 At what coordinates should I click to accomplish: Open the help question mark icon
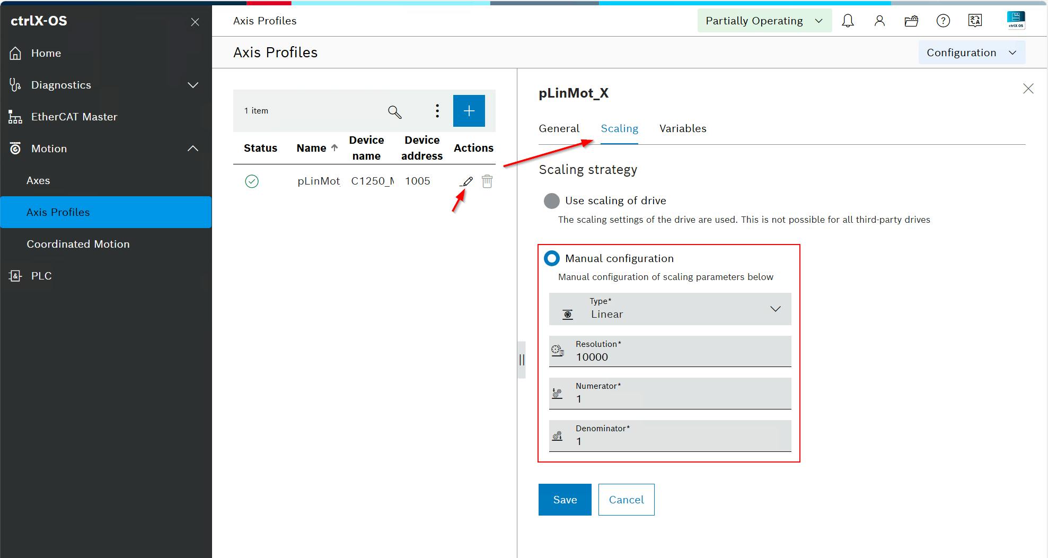[x=943, y=21]
